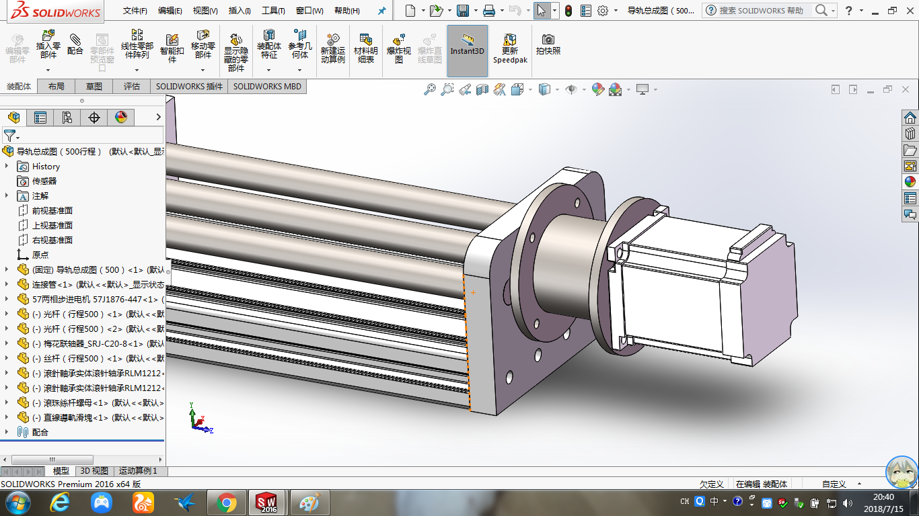
Task: Click the 智能扣件 smart fasteners icon
Action: [172, 40]
